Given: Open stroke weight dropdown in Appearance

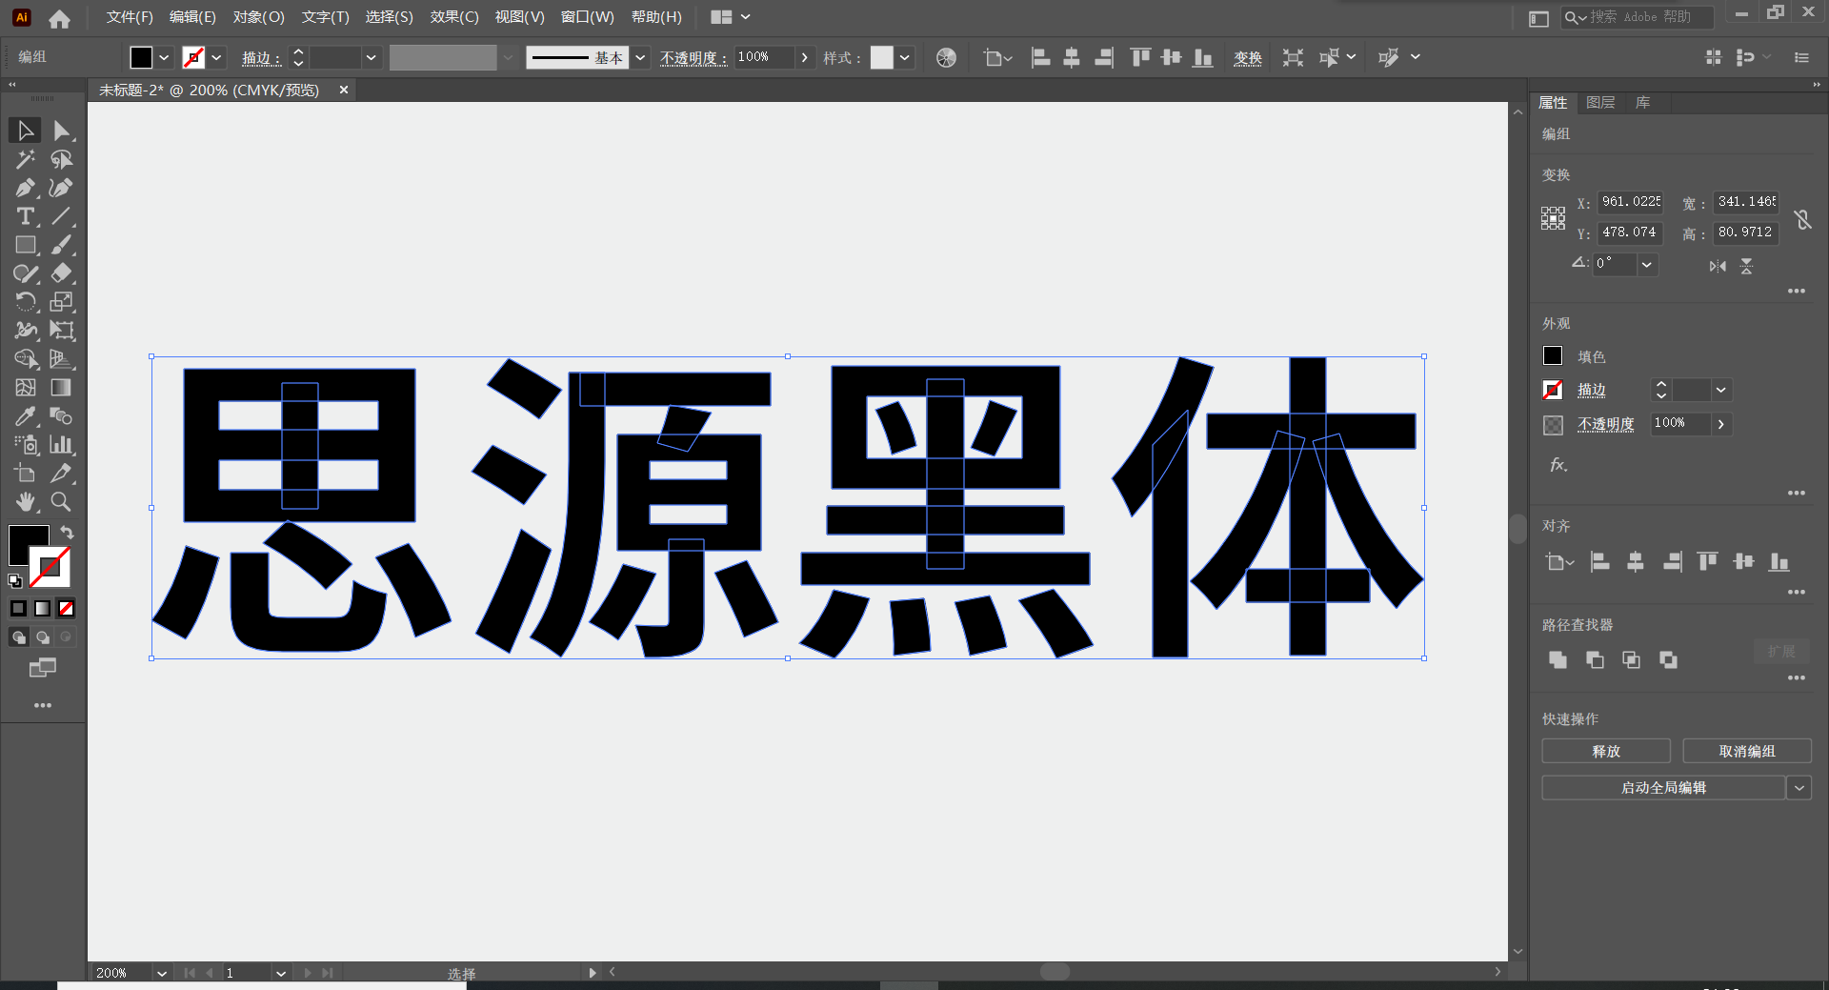Looking at the screenshot, I should [x=1720, y=390].
